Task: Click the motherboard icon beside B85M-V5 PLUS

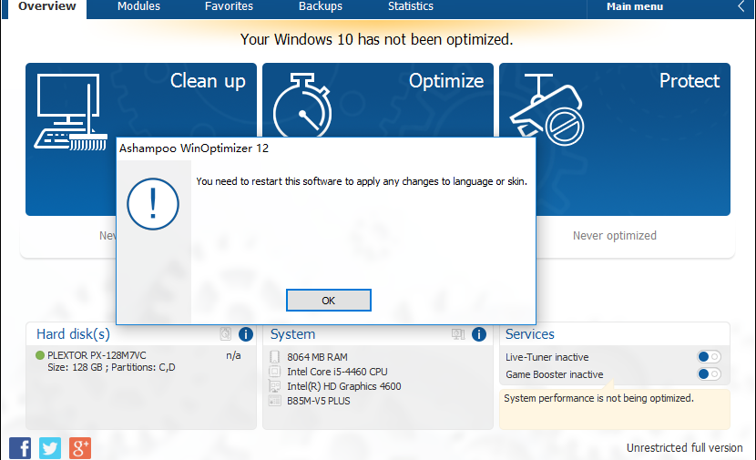Action: (274, 401)
